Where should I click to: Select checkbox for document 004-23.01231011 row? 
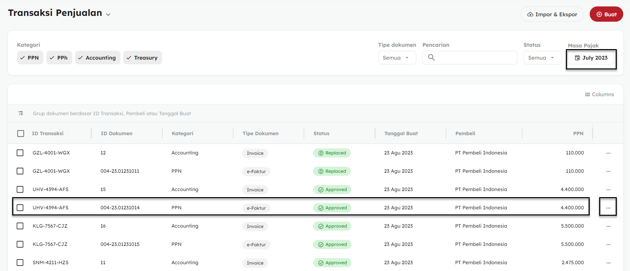[x=20, y=171]
